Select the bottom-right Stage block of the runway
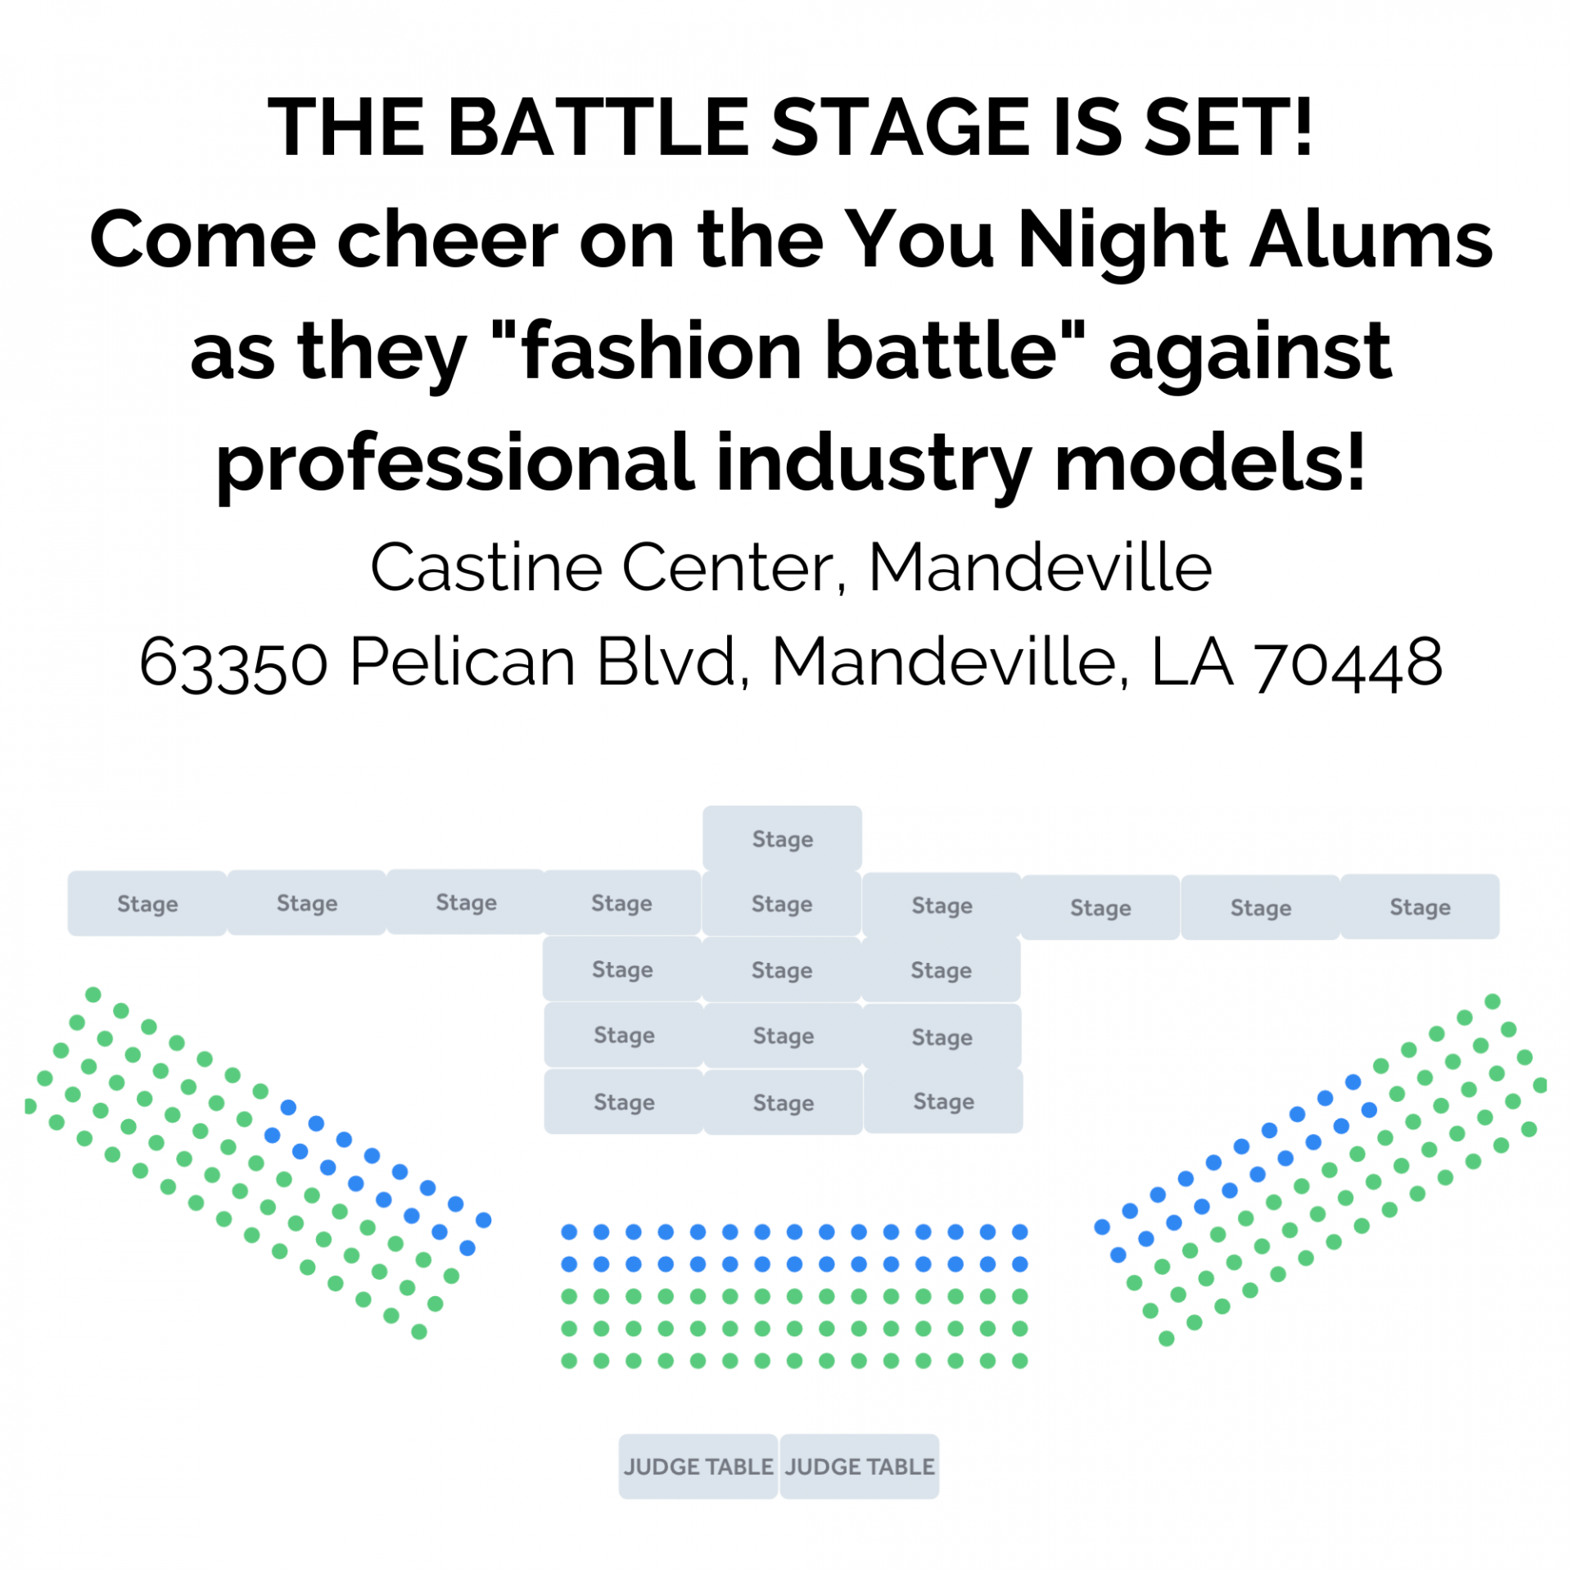Image resolution: width=1572 pixels, height=1572 pixels. [943, 1100]
